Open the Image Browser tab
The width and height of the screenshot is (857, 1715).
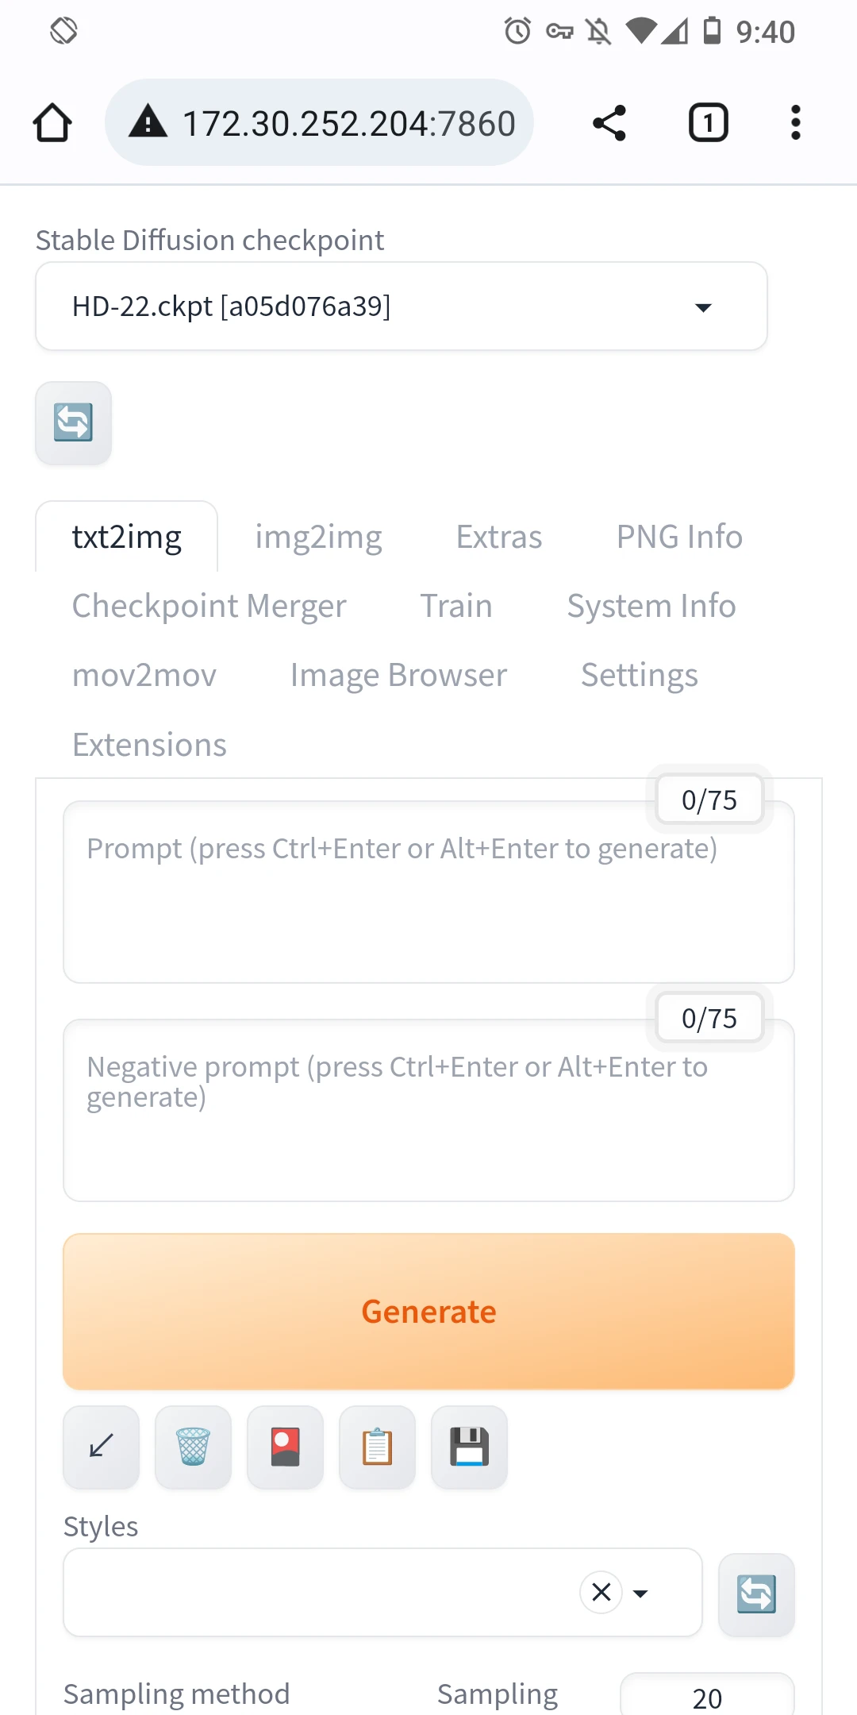(398, 676)
